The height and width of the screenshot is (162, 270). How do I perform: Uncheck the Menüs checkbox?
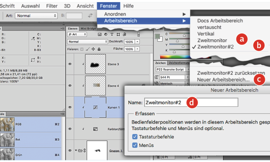[135, 145]
